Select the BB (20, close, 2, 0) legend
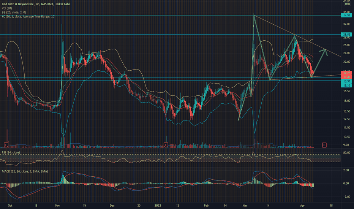Viewport: 354px width, 209px height. 14,13
